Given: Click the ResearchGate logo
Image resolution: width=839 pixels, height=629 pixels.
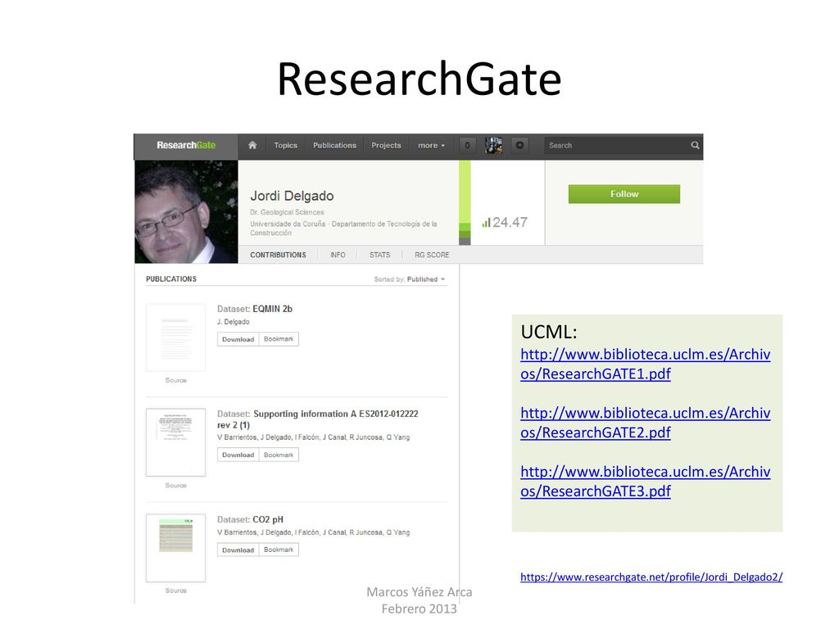Looking at the screenshot, I should 186,145.
